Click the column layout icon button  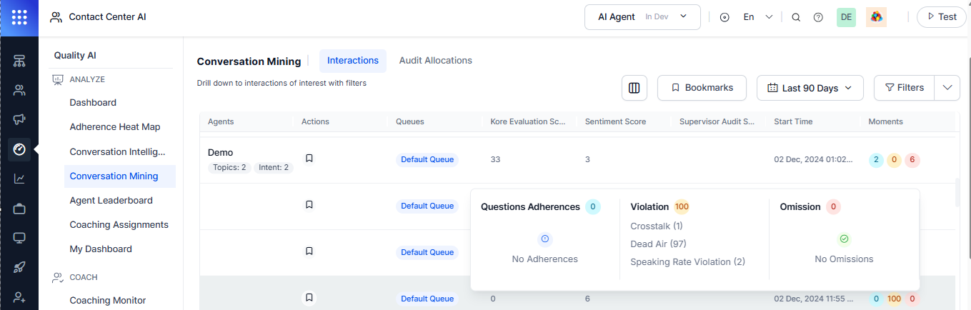tap(634, 88)
